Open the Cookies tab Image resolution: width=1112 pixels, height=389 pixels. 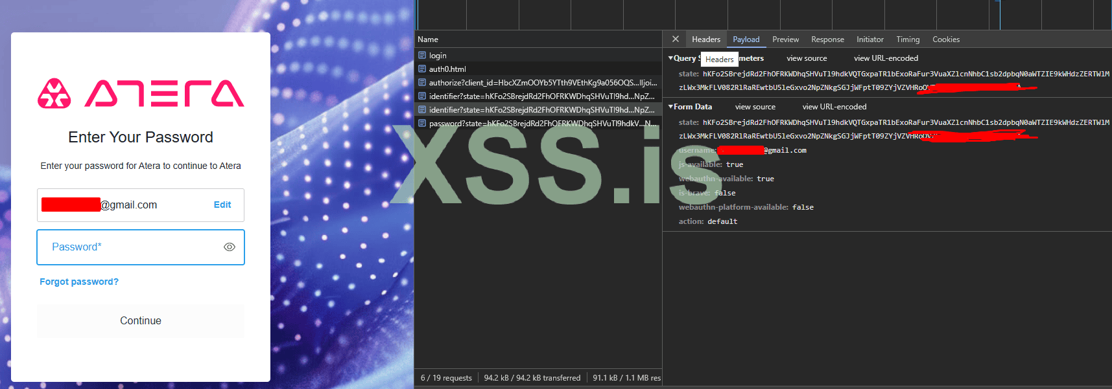(946, 39)
